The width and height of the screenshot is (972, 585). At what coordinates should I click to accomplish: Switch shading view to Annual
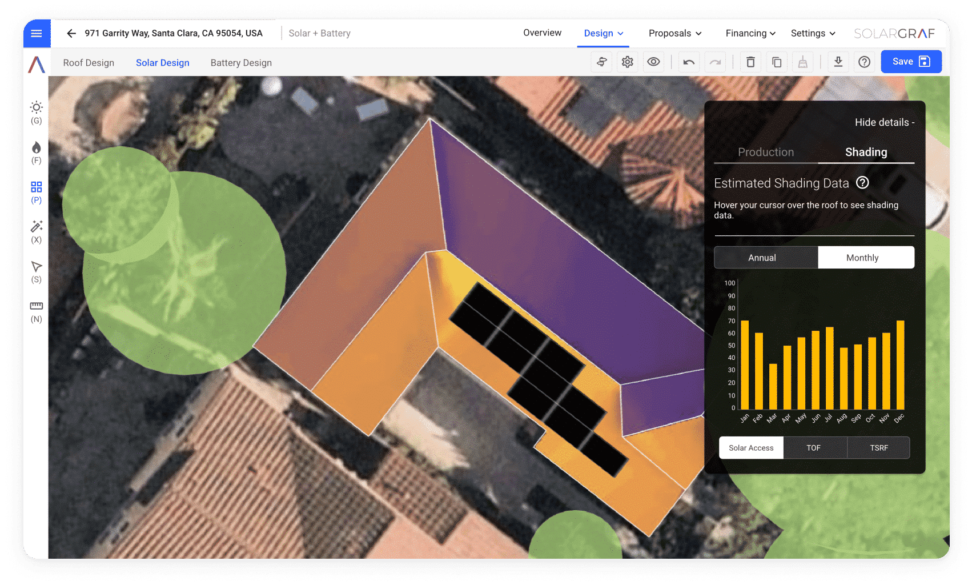pos(766,258)
